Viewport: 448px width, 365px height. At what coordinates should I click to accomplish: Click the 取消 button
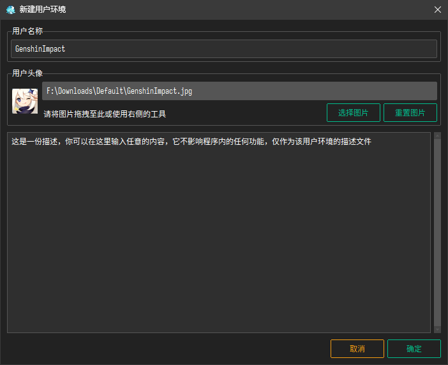[x=357, y=348]
